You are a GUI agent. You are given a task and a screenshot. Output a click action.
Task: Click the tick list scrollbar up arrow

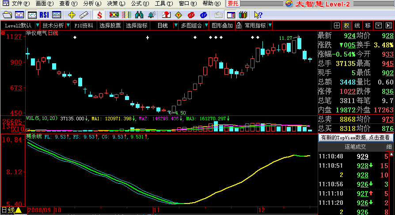pos(391,154)
